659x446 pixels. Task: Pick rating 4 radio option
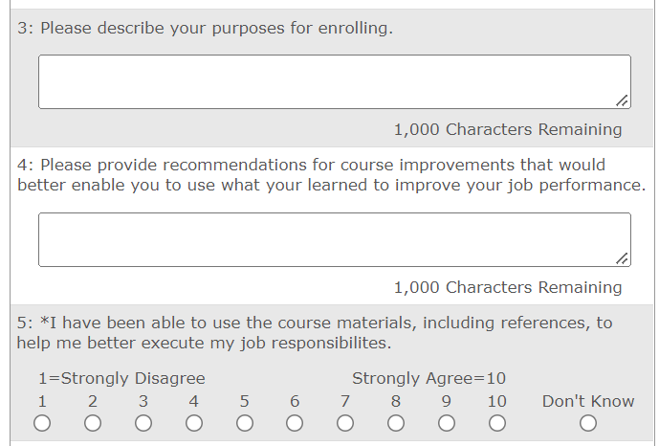pos(194,423)
